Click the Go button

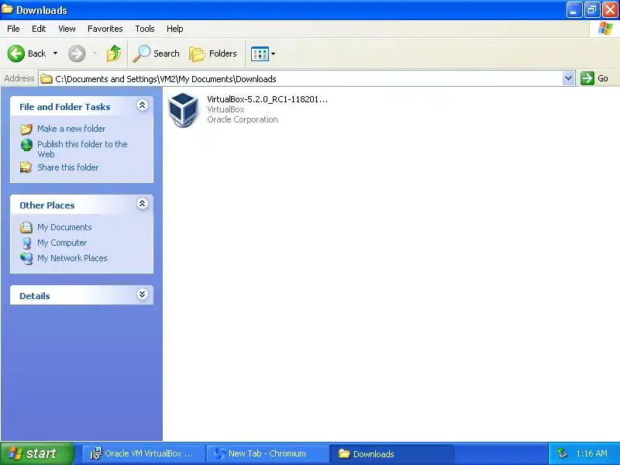(x=594, y=78)
